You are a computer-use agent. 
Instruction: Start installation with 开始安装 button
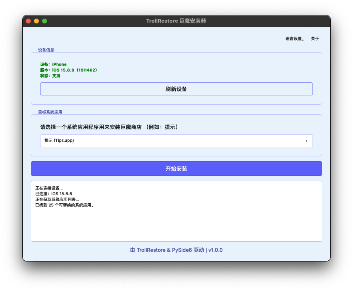coord(176,169)
